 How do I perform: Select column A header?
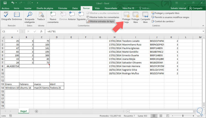[x=12, y=37]
